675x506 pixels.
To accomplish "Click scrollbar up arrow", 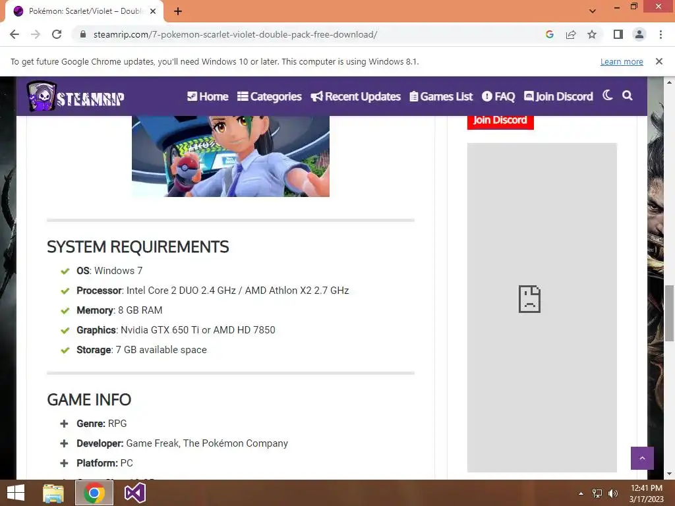I will [669, 82].
